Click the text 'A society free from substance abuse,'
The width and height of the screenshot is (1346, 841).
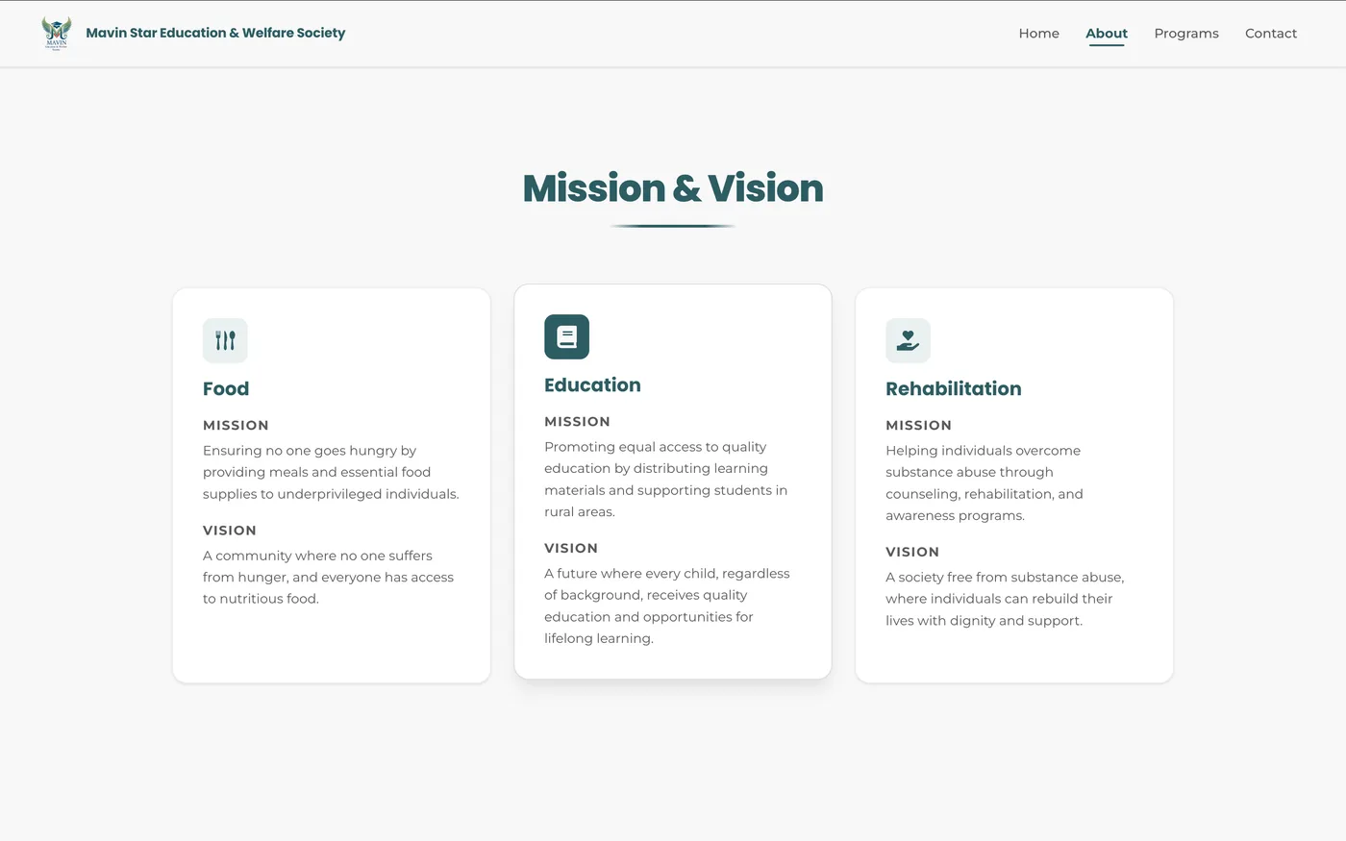click(1005, 578)
